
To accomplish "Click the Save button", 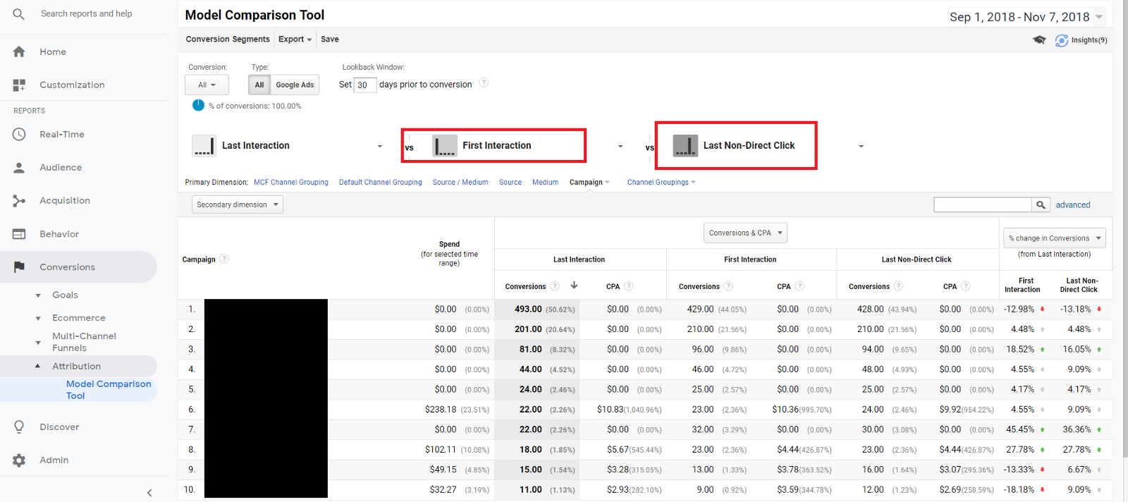I will [x=329, y=39].
